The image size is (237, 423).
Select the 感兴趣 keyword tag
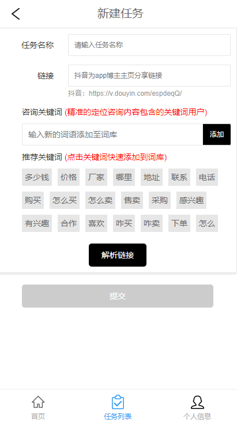pos(191,200)
